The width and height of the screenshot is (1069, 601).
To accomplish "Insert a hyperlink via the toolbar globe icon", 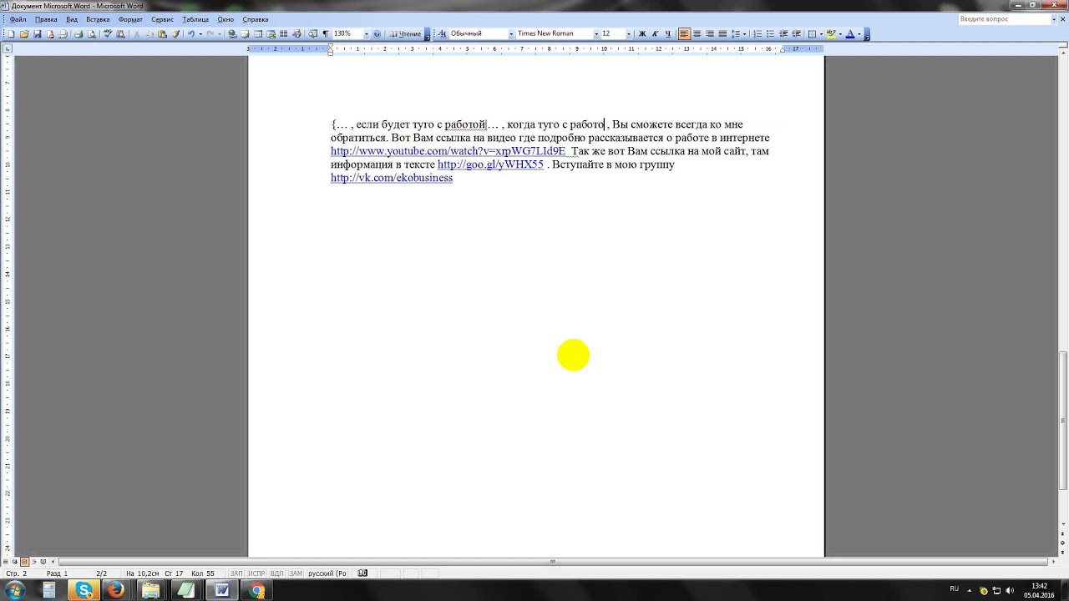I will [x=231, y=34].
